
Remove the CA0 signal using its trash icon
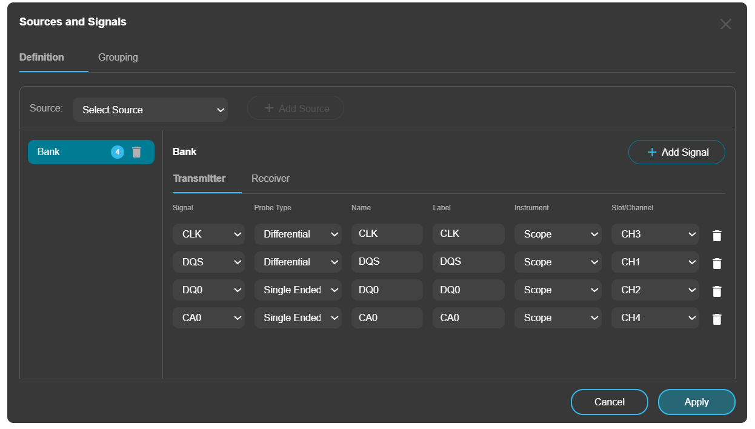click(717, 318)
